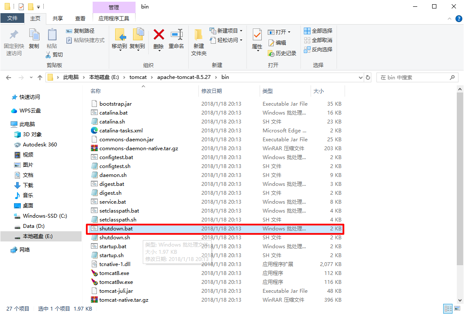464x314 pixels.
Task: Click the Edit button in ribbon
Action: click(x=277, y=43)
